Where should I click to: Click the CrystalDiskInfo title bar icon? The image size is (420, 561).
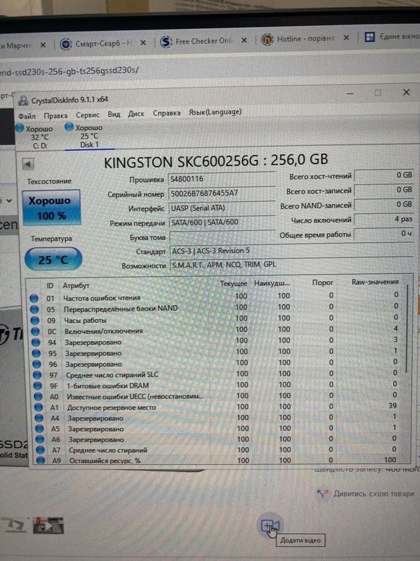coord(23,101)
